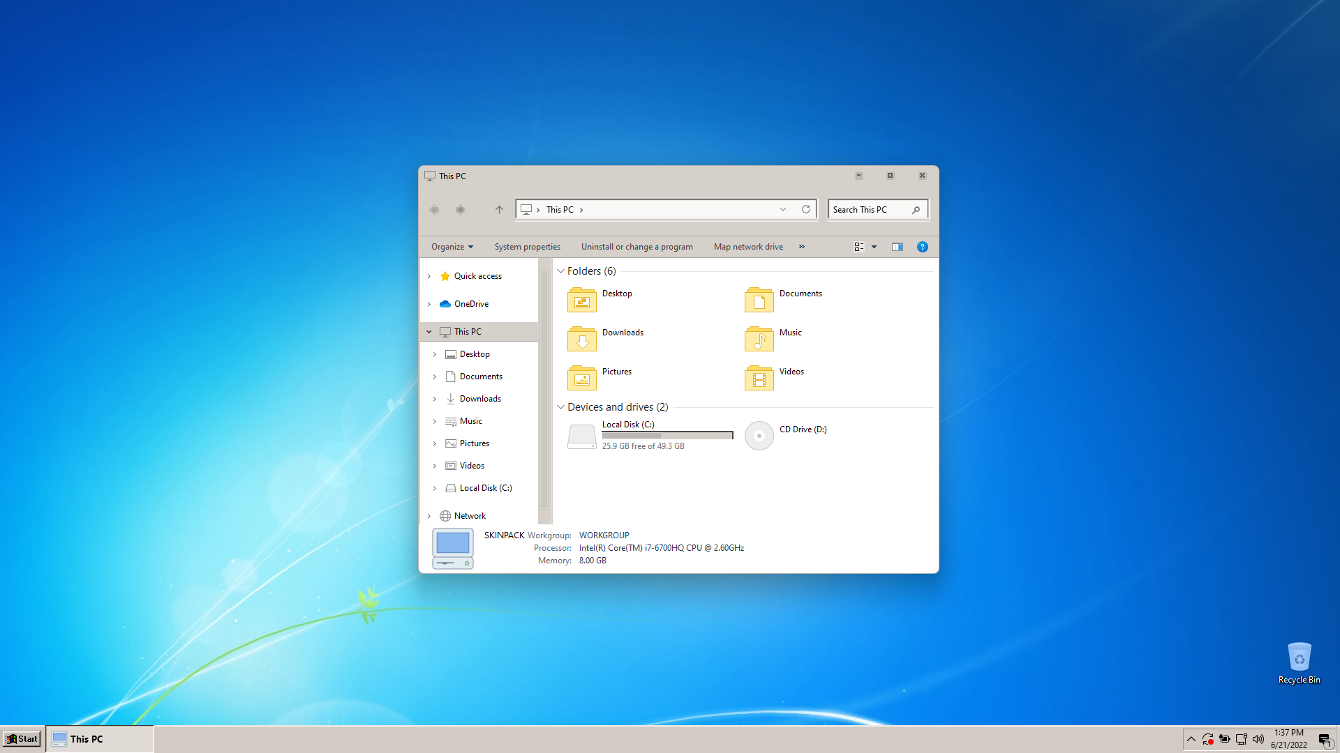Open the Videos folder icon

[x=759, y=378]
